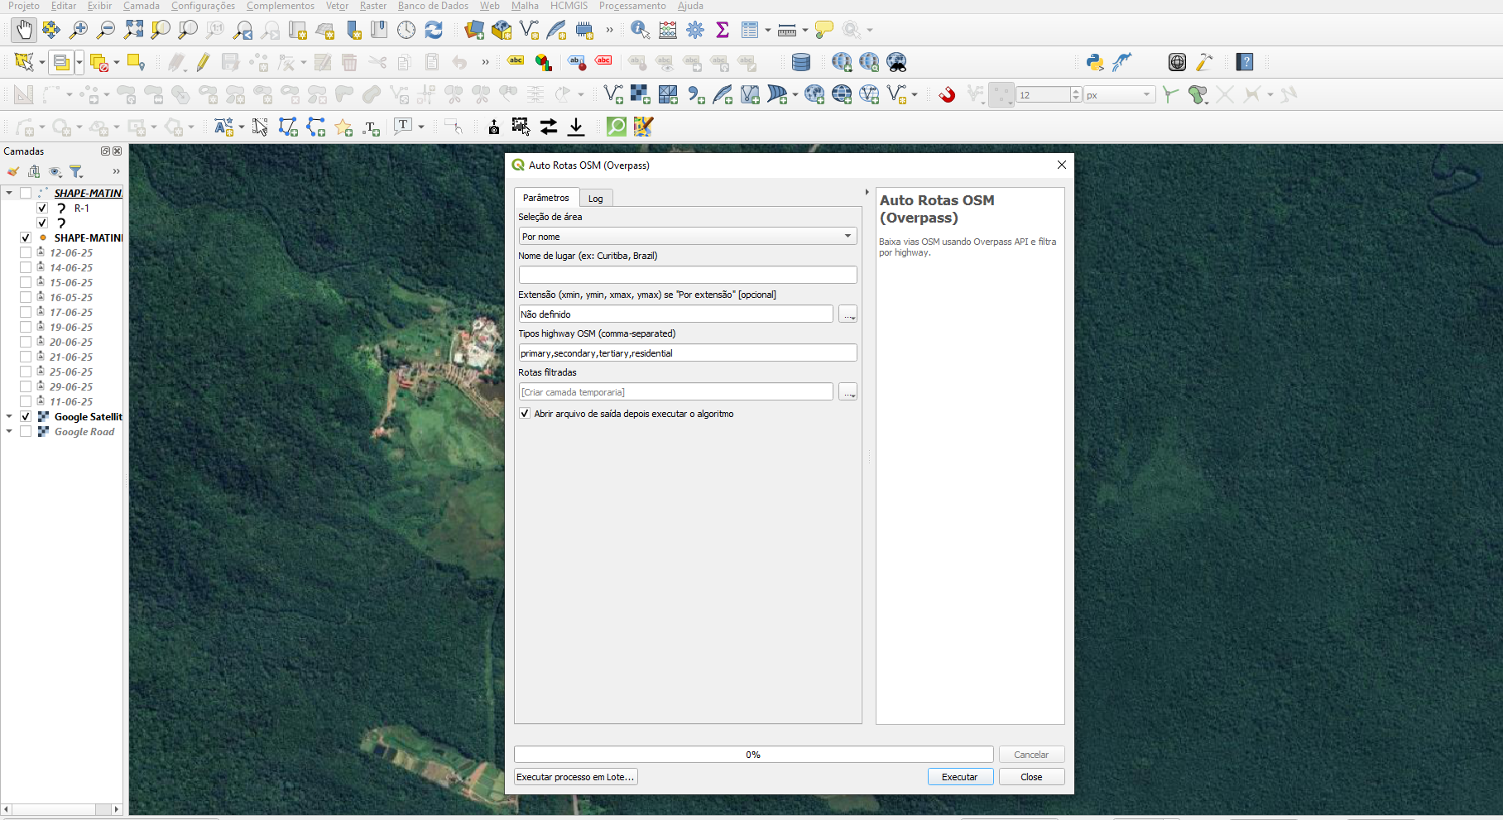Switch to the Log tab
1503x820 pixels.
tap(595, 198)
